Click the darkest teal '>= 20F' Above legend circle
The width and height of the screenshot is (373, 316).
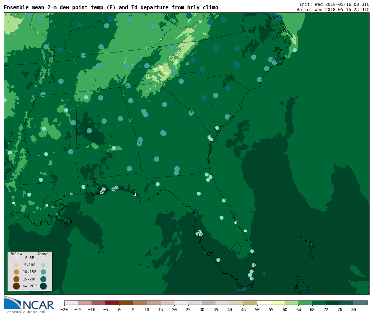click(x=43, y=286)
